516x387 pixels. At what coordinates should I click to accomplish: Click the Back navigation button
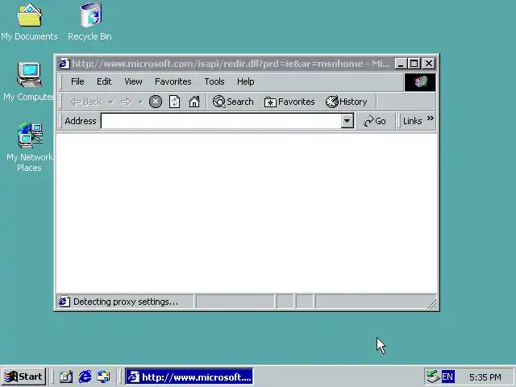click(86, 102)
